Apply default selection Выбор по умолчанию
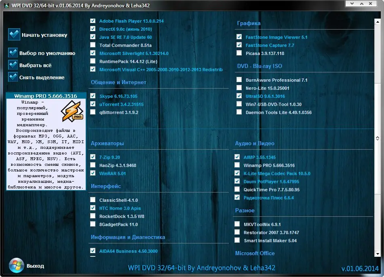Image resolution: width=384 pixels, height=277 pixels. 47,53
